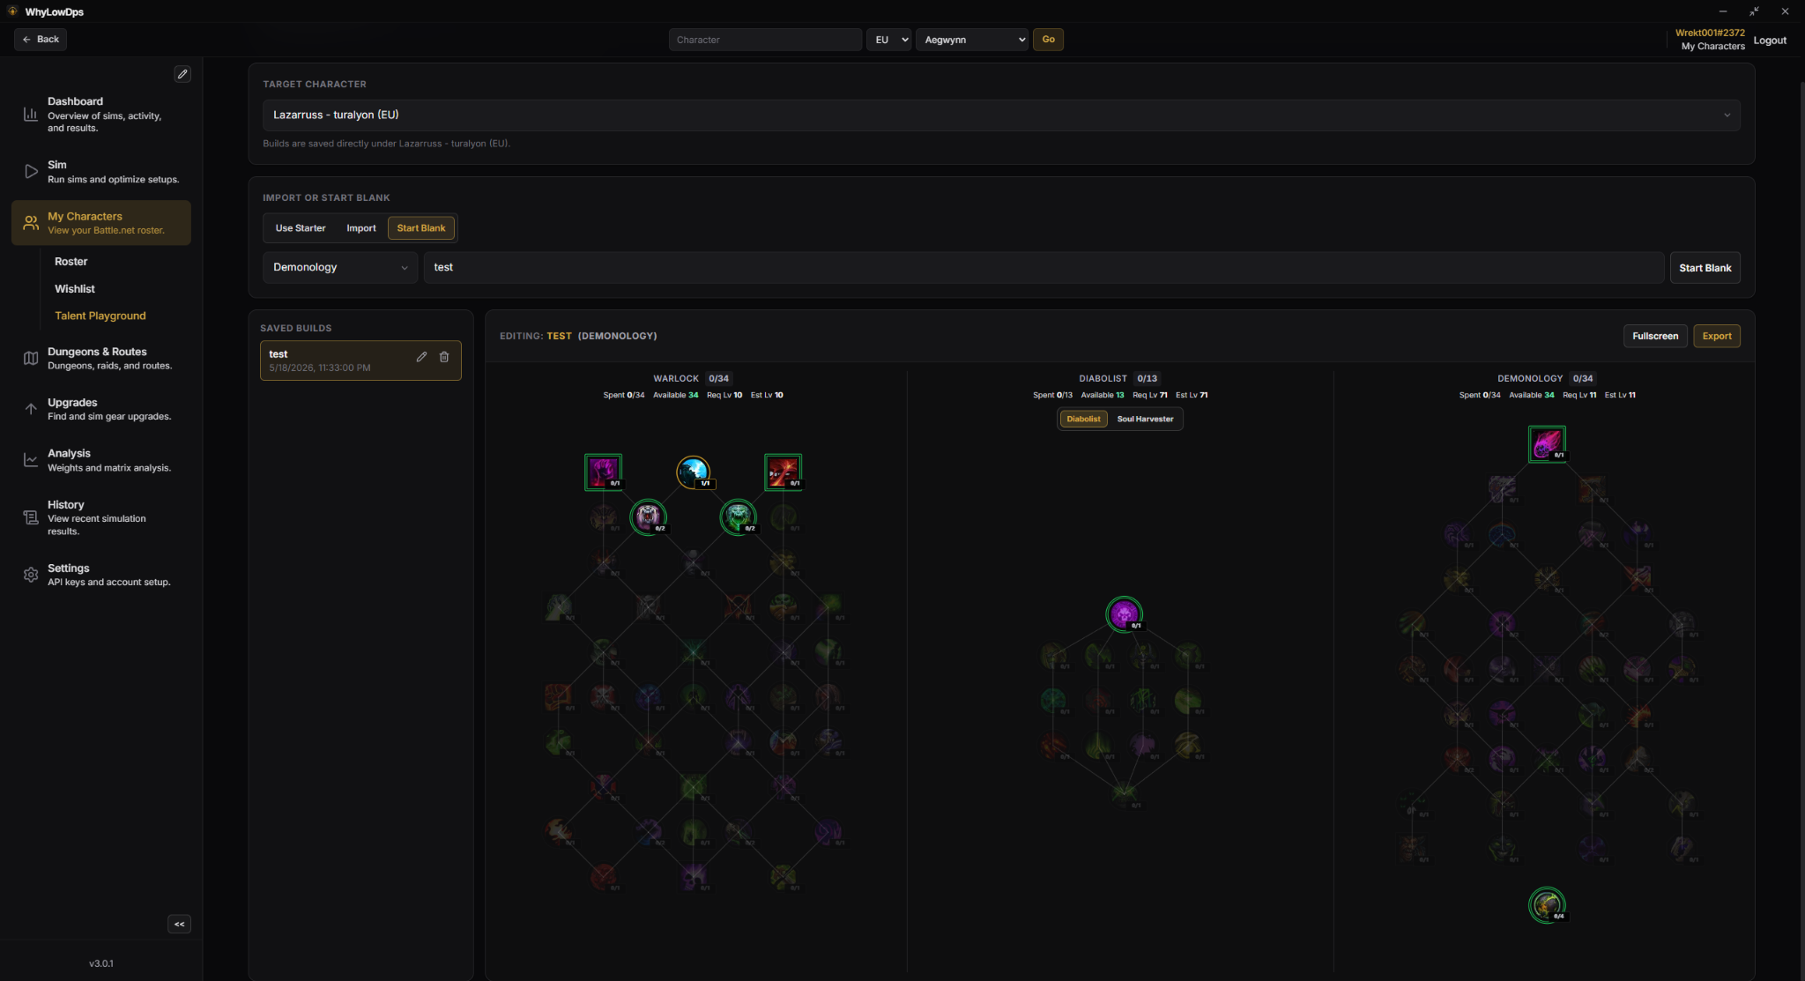
Task: Open the My Characters link at top right
Action: click(x=1712, y=47)
